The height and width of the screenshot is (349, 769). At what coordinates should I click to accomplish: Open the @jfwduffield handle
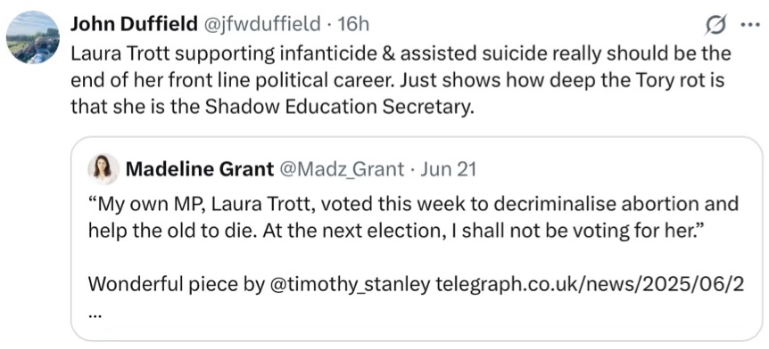pyautogui.click(x=260, y=23)
